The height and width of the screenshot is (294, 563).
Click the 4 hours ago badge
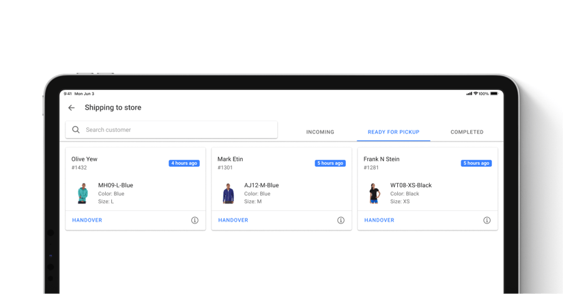(x=184, y=164)
